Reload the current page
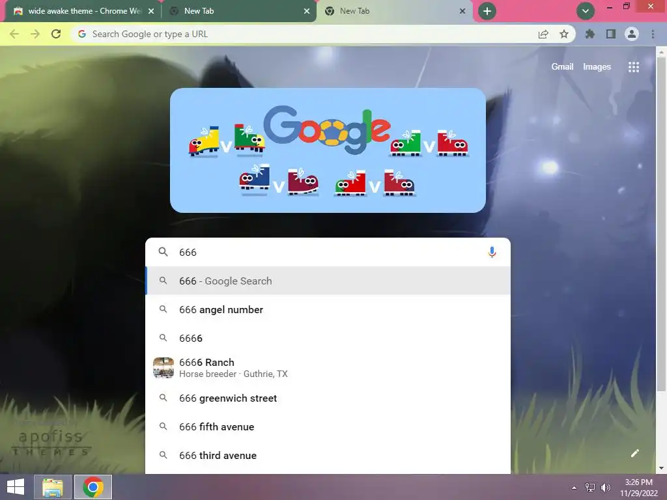This screenshot has width=667, height=500. (x=56, y=34)
